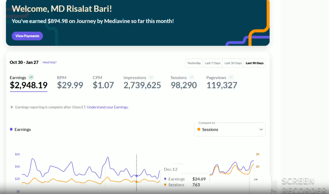
Task: Click the purple Earnings point at Dec 12
Action: click(x=137, y=176)
